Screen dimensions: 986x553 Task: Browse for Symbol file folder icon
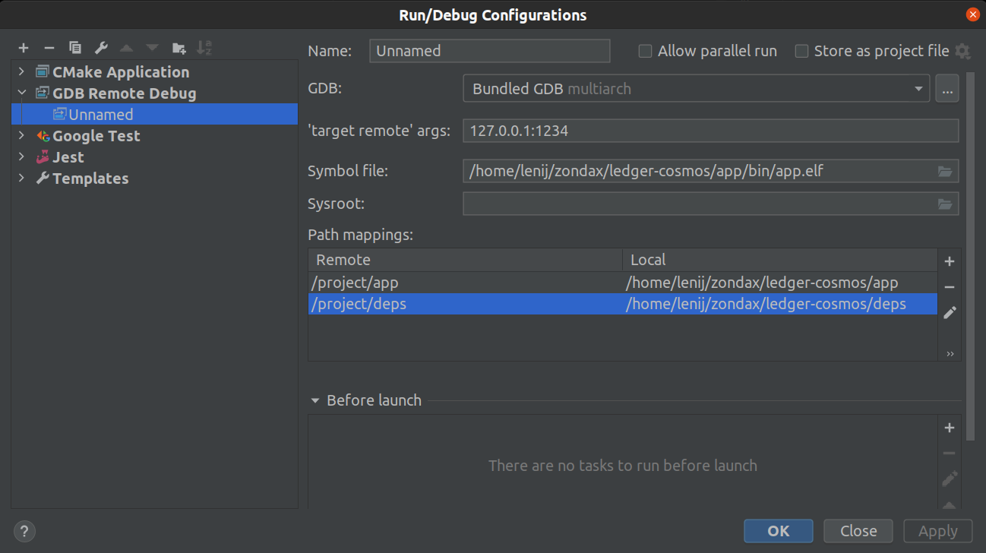coord(945,172)
